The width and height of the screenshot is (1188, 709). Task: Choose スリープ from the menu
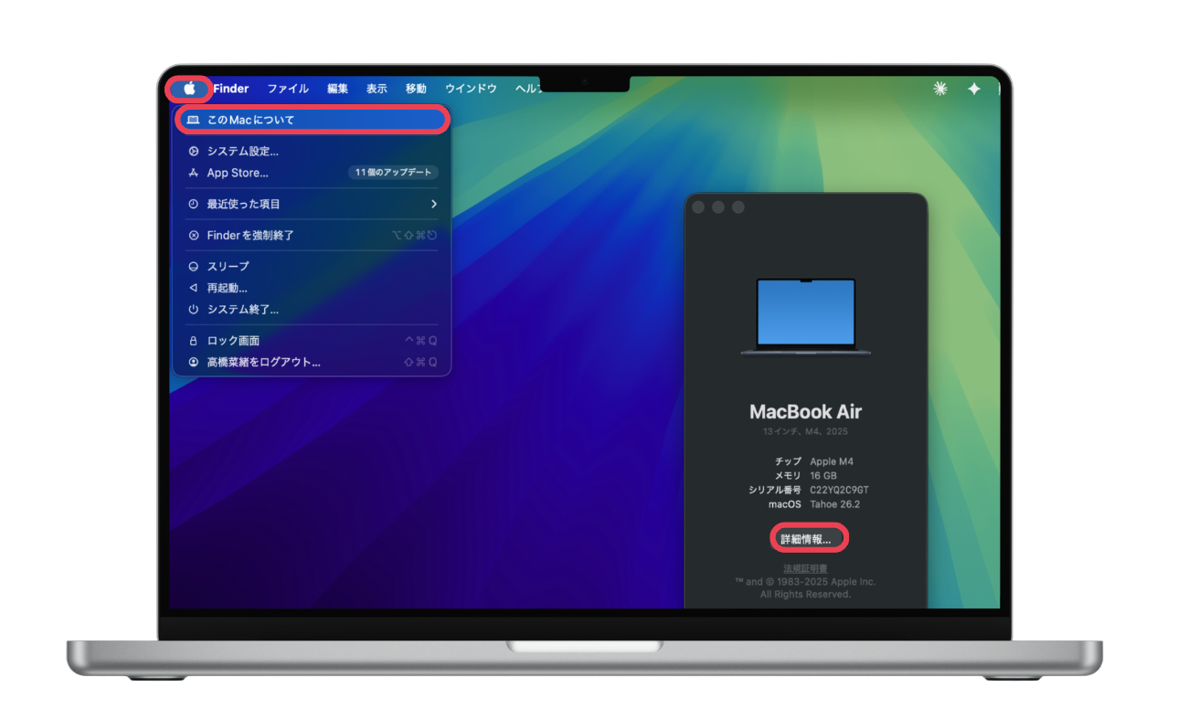tap(312, 266)
